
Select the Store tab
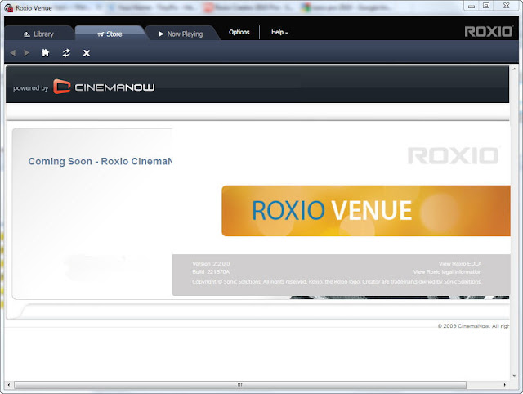(110, 34)
